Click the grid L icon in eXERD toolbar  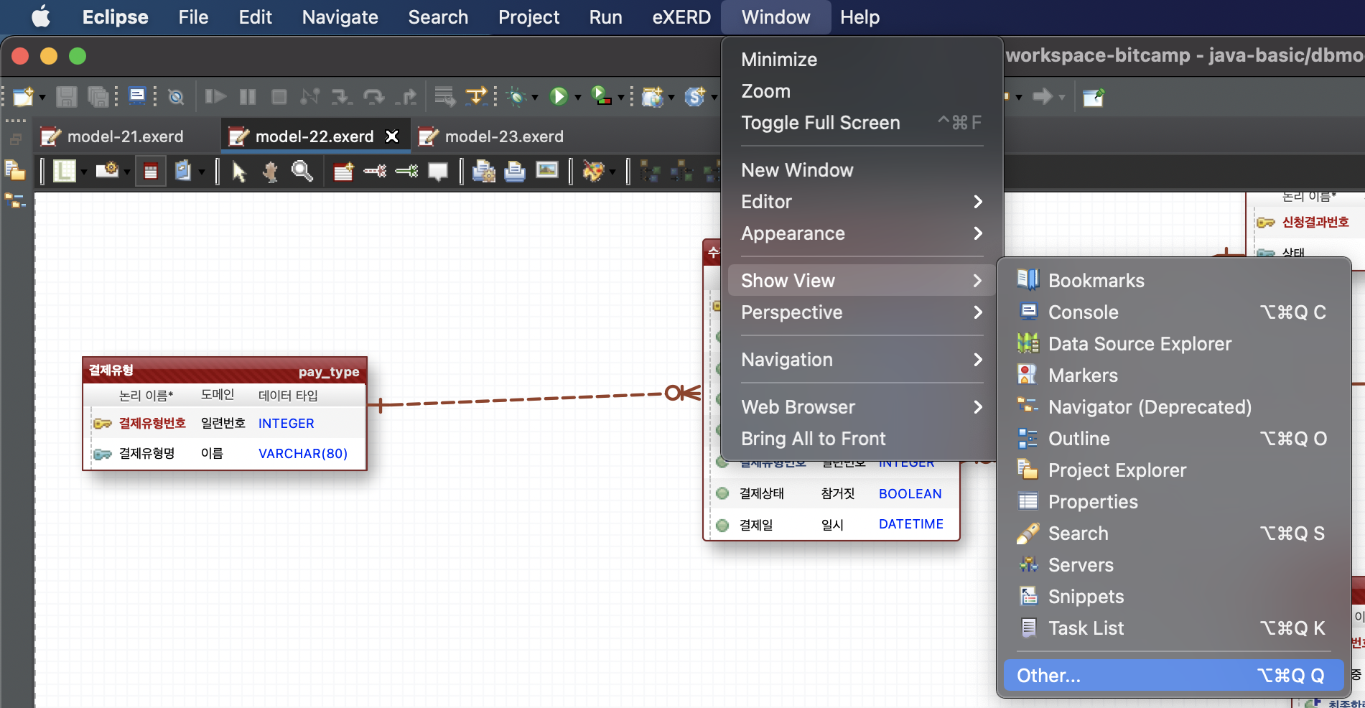65,171
